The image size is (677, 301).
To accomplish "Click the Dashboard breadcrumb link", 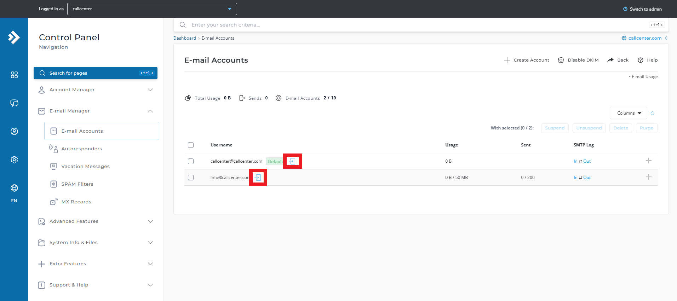I will [184, 38].
